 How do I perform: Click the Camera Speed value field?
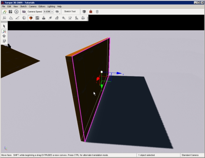[47, 12]
